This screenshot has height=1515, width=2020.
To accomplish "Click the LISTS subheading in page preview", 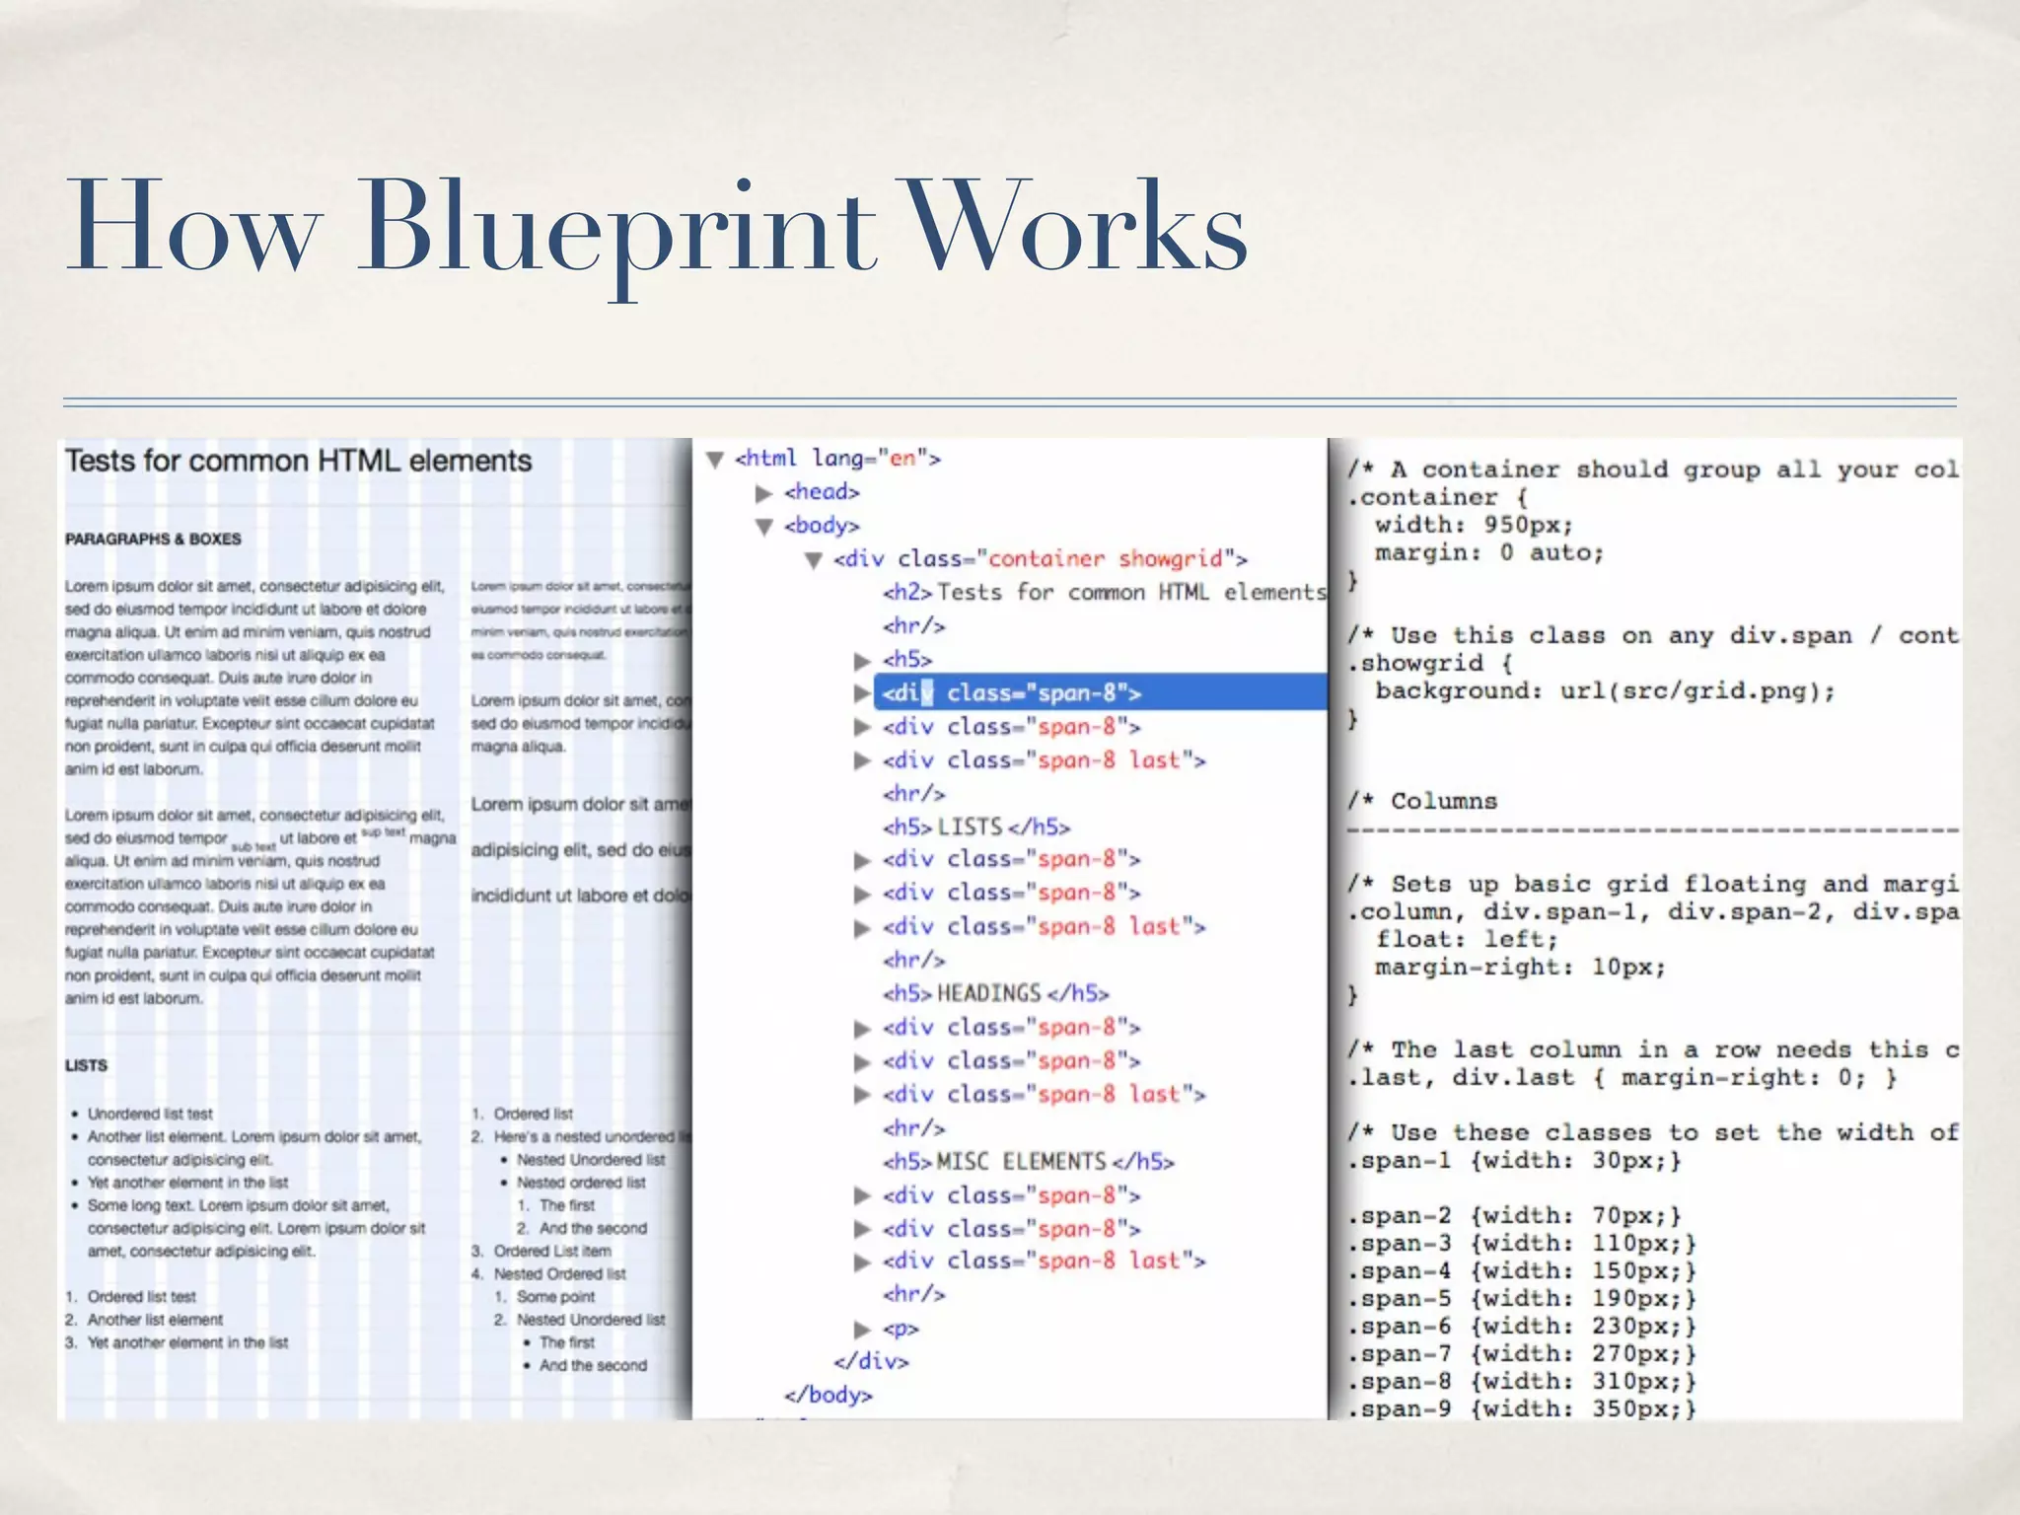I will point(86,1065).
